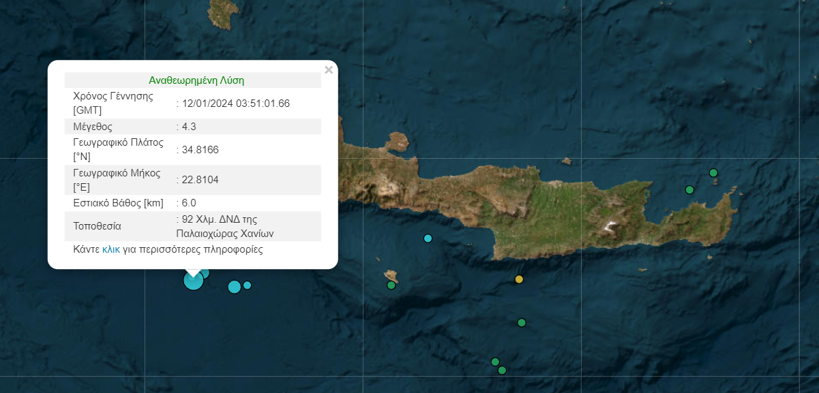Click the 'Αναθεωρημένη Λύση' popup header
The width and height of the screenshot is (819, 393).
[196, 80]
